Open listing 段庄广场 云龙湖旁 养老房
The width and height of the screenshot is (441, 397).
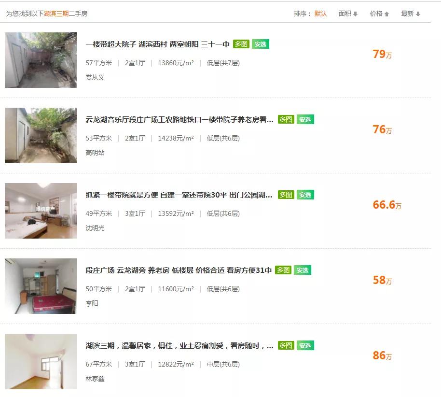coord(179,270)
